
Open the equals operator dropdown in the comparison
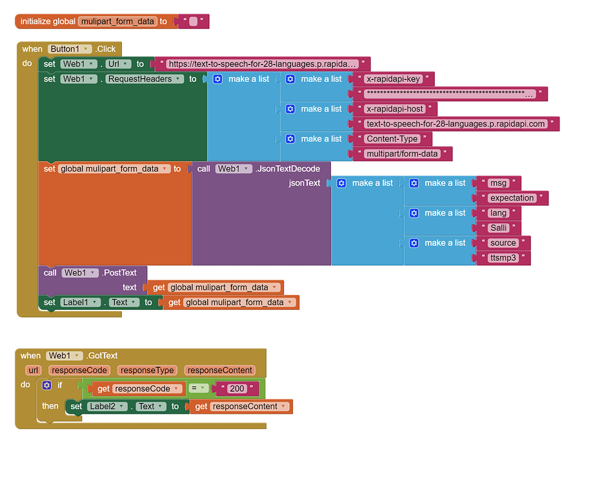[201, 388]
